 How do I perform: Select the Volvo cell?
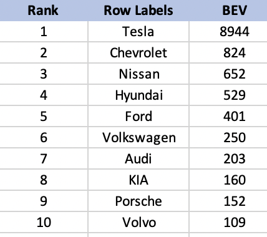(x=138, y=222)
